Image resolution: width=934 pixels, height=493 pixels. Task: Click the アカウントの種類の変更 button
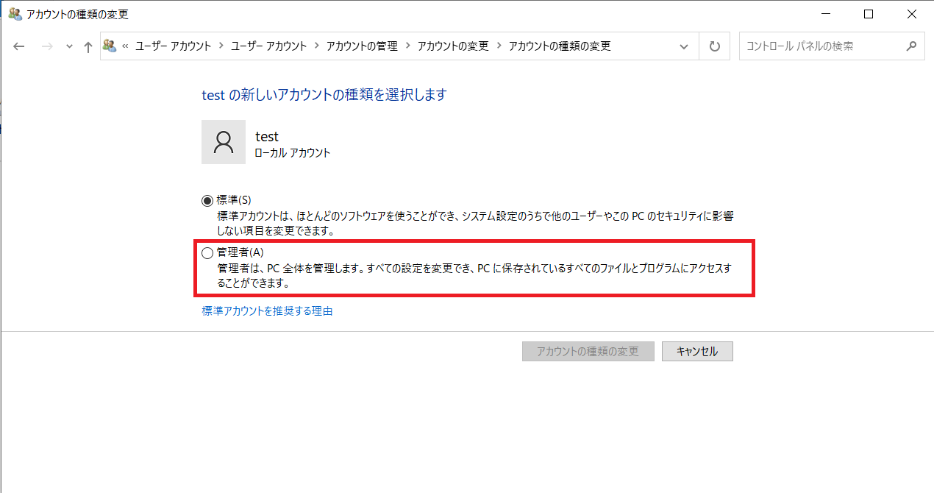[x=588, y=351]
